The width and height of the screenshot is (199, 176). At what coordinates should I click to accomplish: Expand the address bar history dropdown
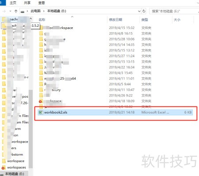(139, 11)
